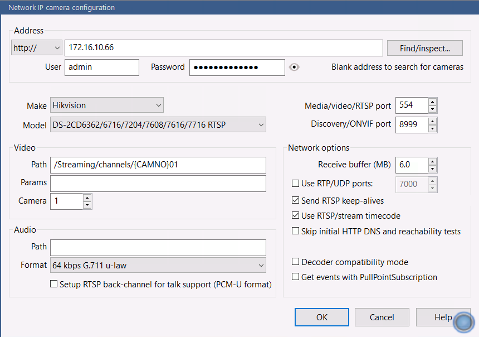
Task: Decrease the Discovery/ONVIF port value
Action: point(432,128)
